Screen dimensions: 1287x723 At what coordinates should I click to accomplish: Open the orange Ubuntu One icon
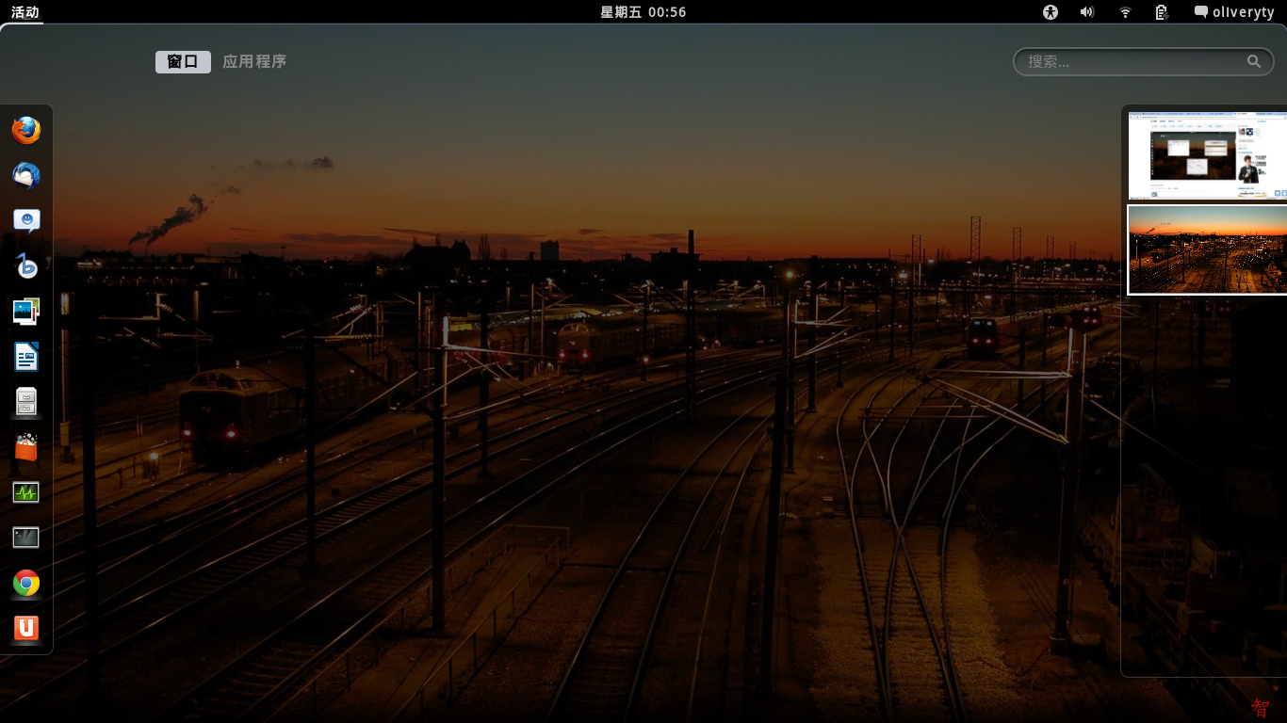pyautogui.click(x=26, y=628)
